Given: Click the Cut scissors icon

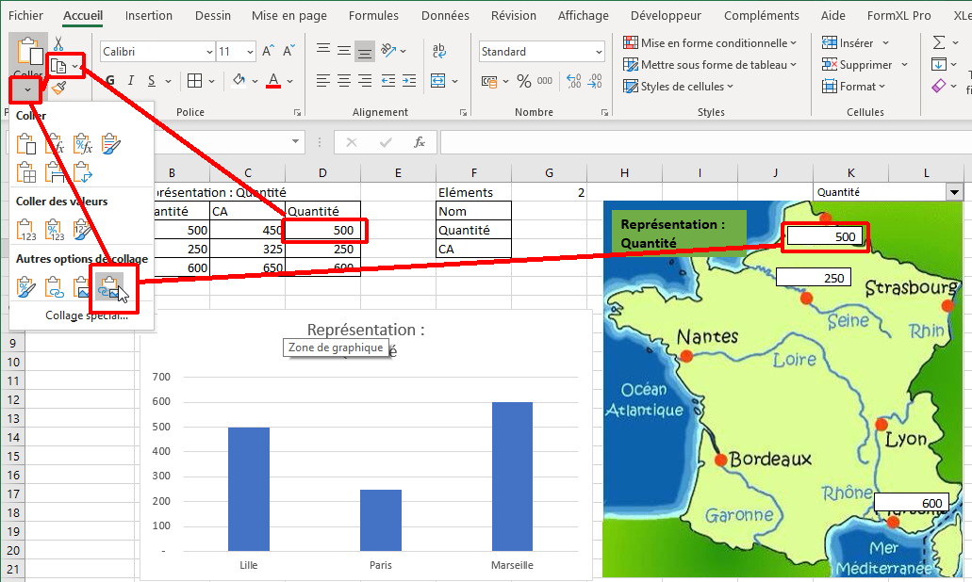Looking at the screenshot, I should (58, 43).
